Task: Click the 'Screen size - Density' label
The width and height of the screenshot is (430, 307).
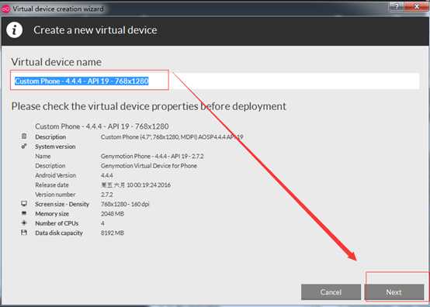Action: (x=62, y=204)
